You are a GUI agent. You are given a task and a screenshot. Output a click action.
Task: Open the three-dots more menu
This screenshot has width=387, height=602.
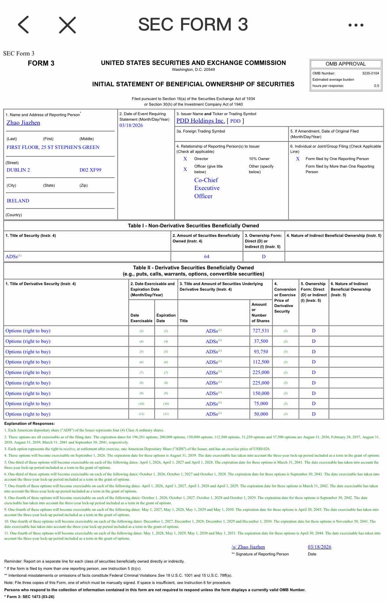coord(356,25)
